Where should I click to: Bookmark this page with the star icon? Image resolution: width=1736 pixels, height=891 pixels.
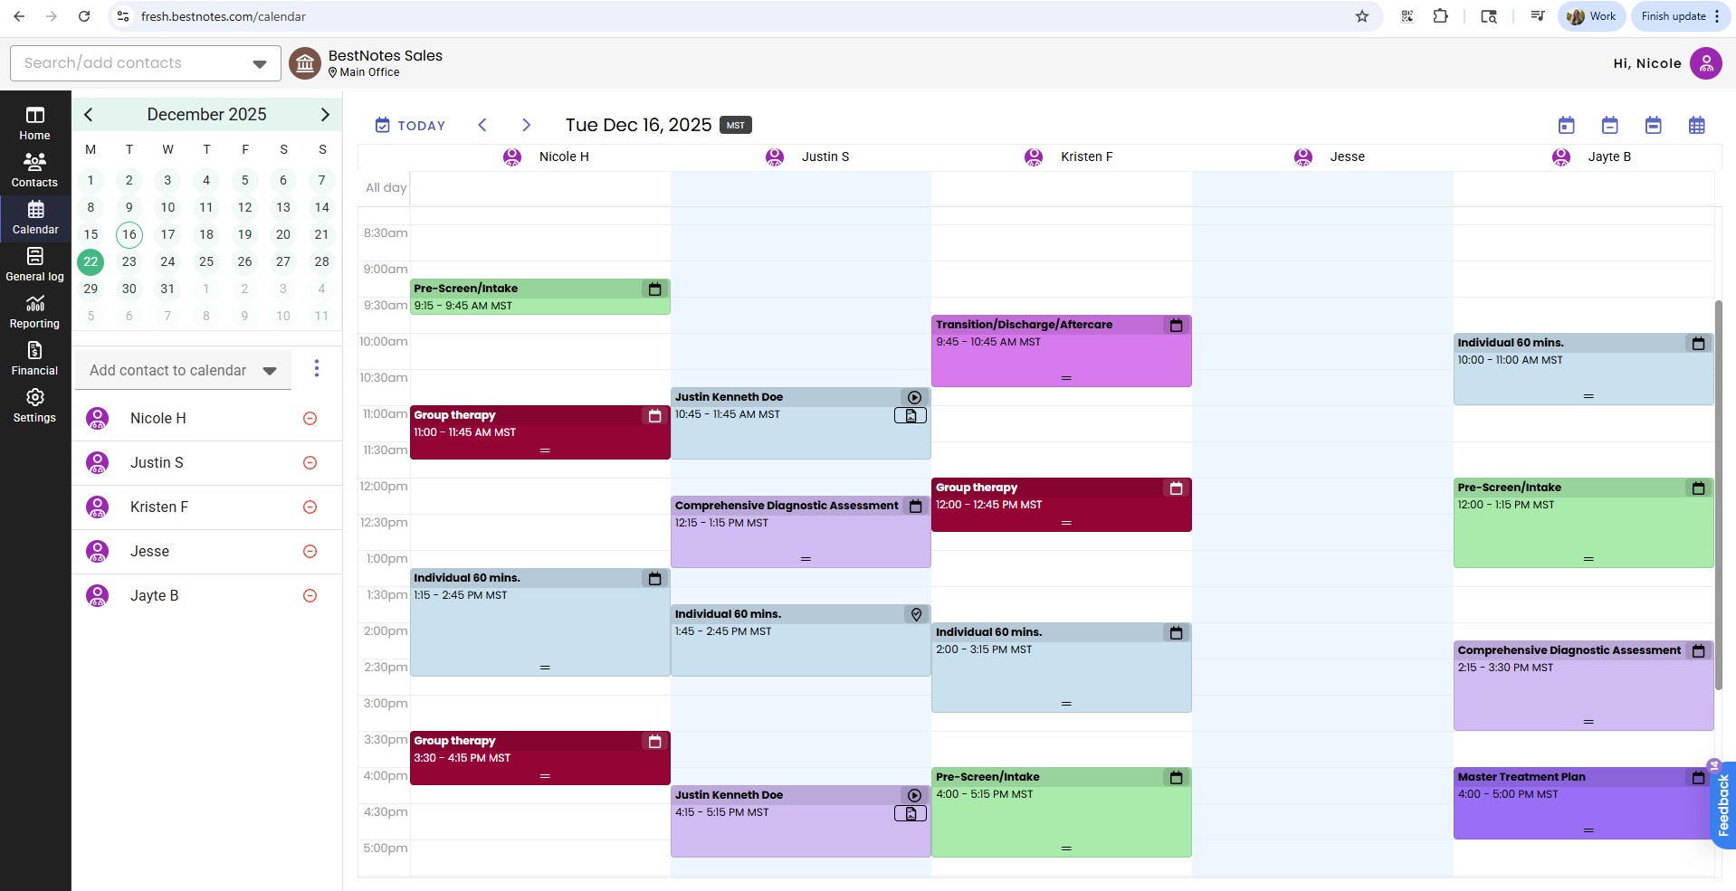coord(1361,16)
